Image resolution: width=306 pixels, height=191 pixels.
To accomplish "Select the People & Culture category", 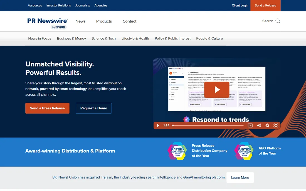I will pyautogui.click(x=209, y=38).
